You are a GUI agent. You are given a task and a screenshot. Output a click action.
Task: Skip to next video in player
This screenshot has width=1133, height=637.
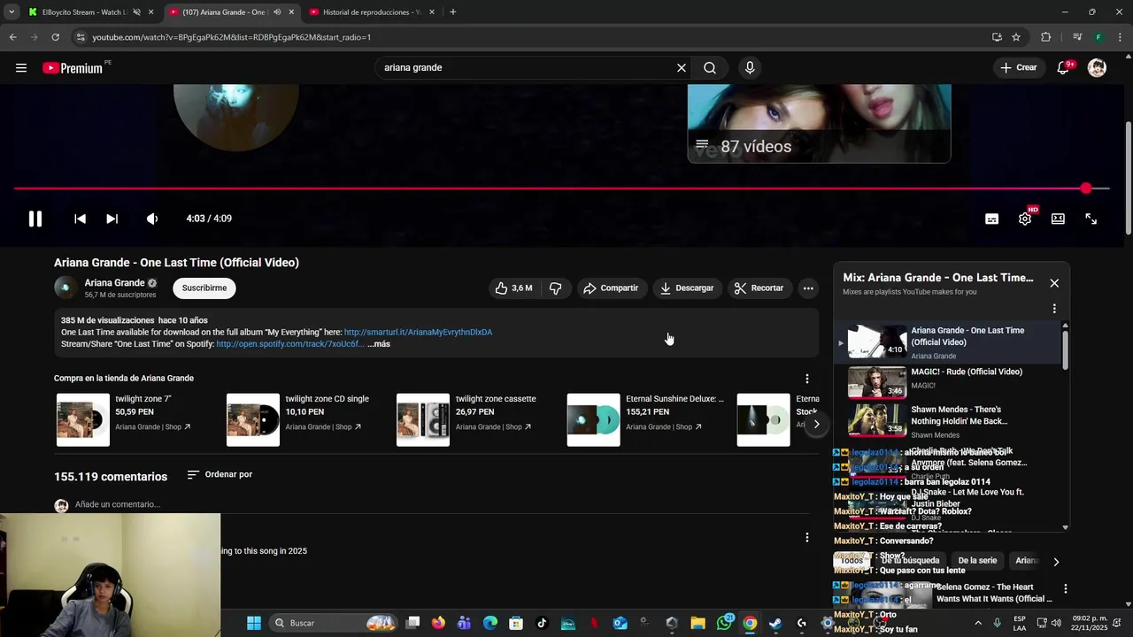(112, 219)
